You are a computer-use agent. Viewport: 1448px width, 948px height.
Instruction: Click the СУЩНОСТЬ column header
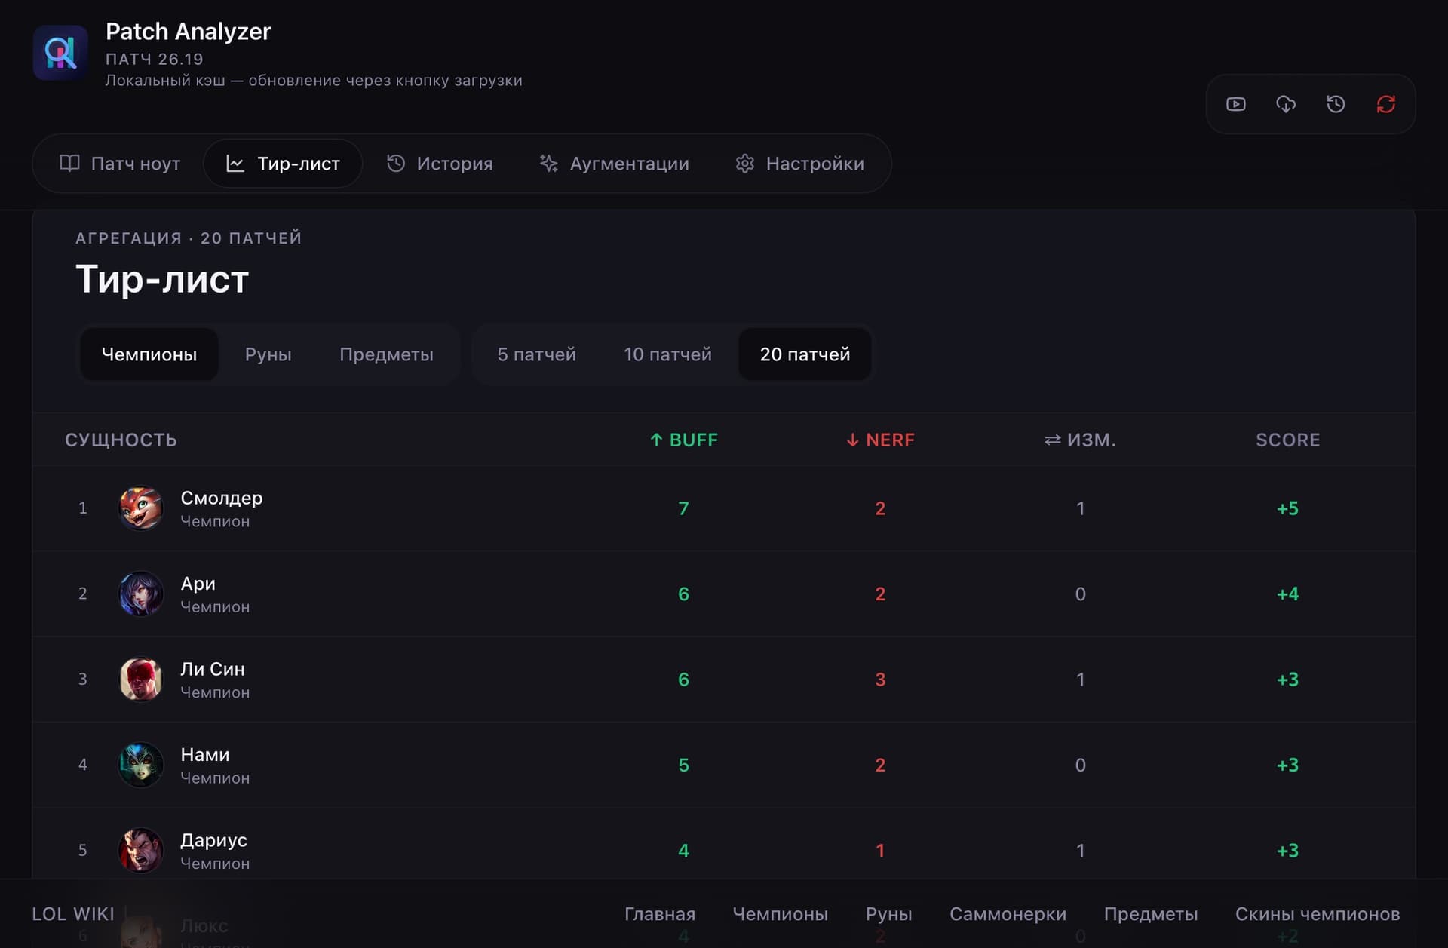[x=121, y=440]
